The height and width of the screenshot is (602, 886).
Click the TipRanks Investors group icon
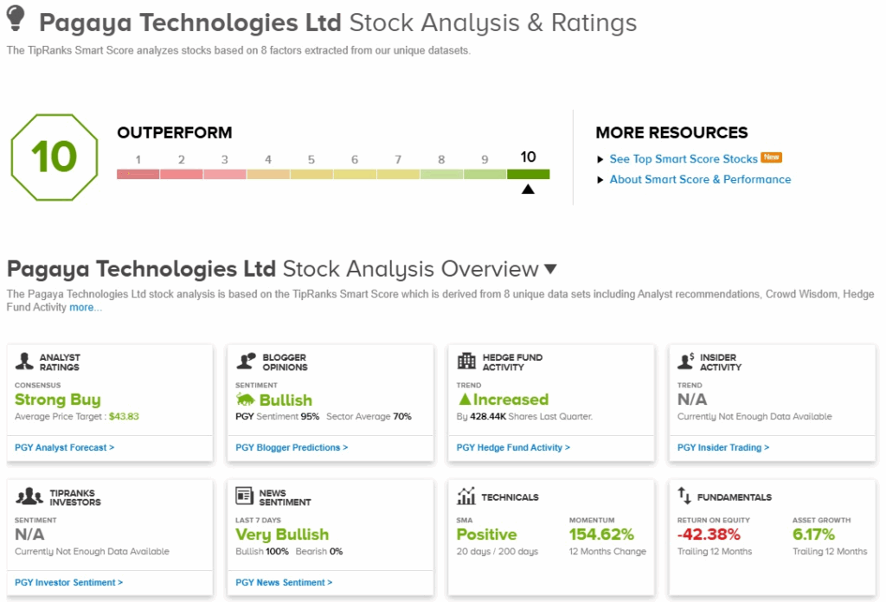point(29,496)
